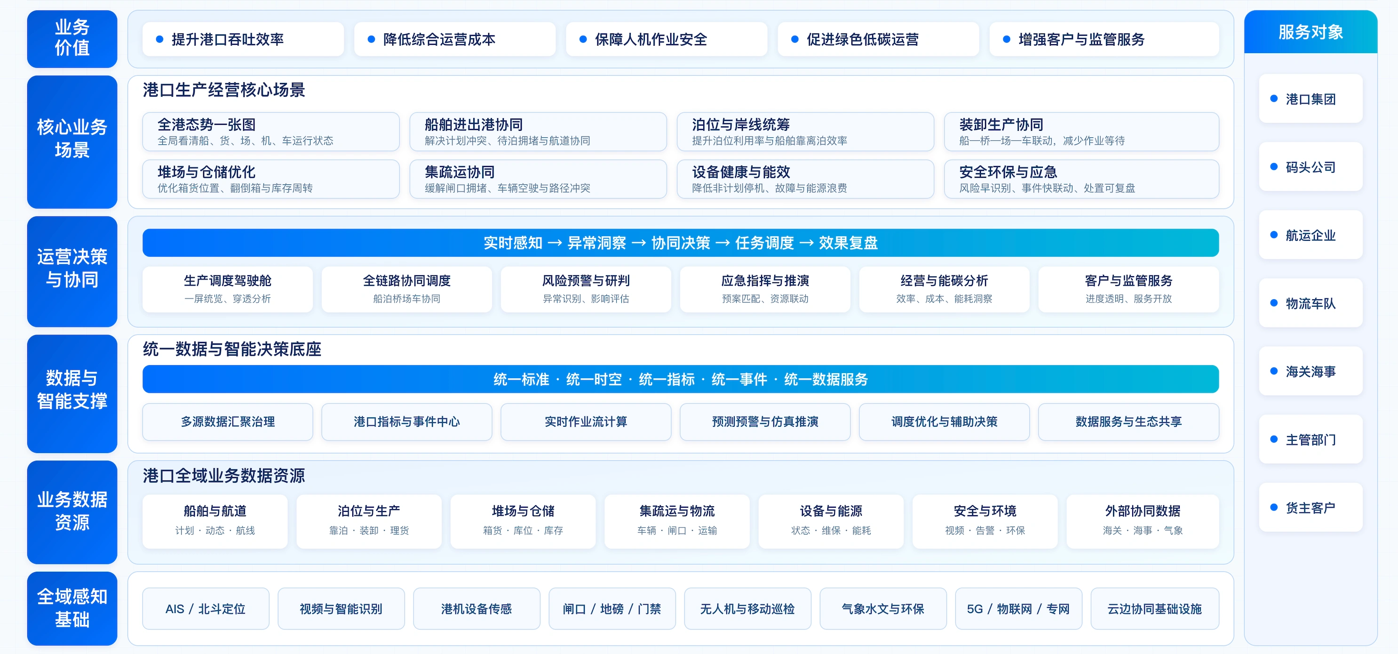Click the 港口指标与事件中心 box
The height and width of the screenshot is (654, 1398).
point(406,422)
